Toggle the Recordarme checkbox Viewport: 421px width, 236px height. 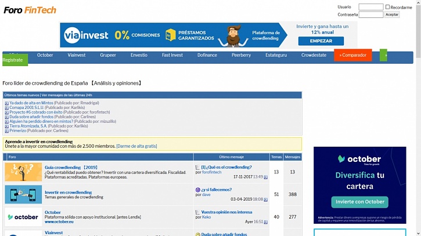(387, 7)
